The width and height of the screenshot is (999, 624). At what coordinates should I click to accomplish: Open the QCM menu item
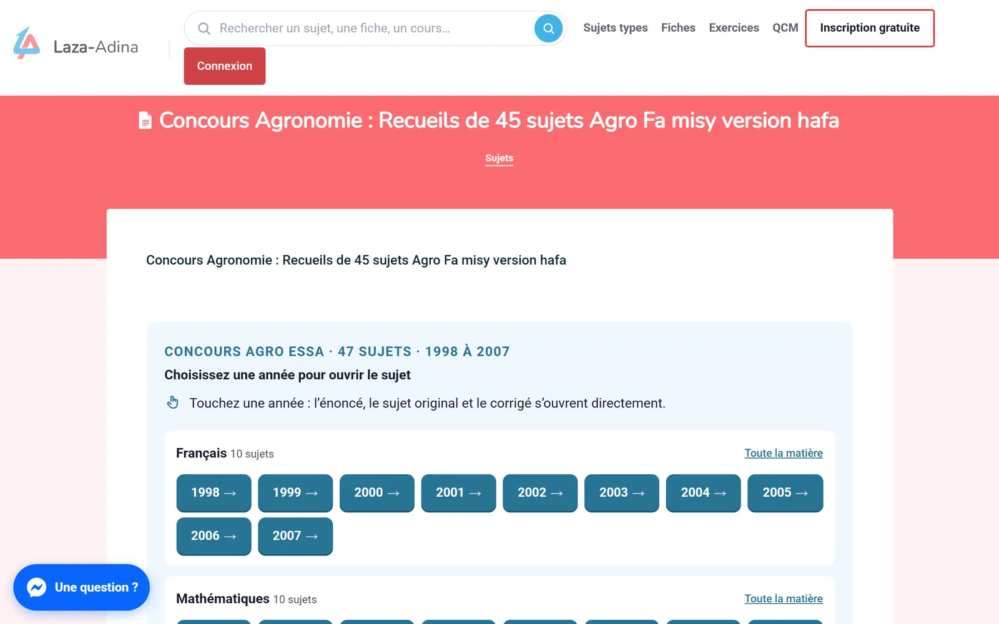[785, 27]
